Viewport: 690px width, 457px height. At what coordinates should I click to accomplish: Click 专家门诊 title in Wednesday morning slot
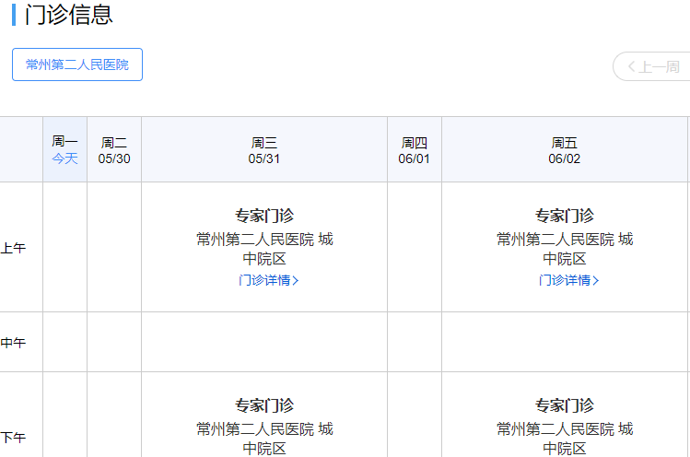[x=263, y=216]
